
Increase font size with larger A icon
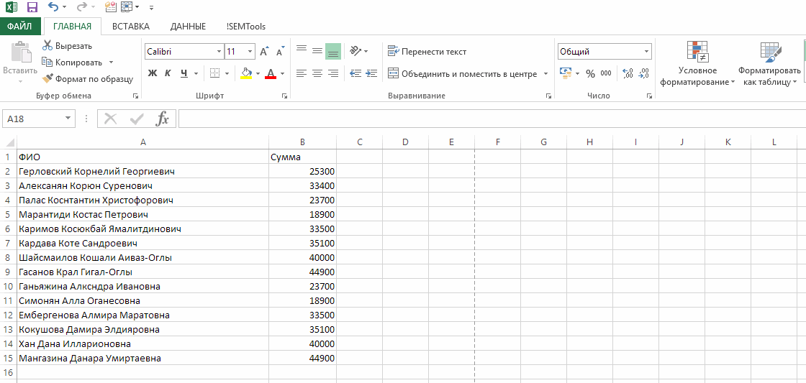[x=264, y=51]
